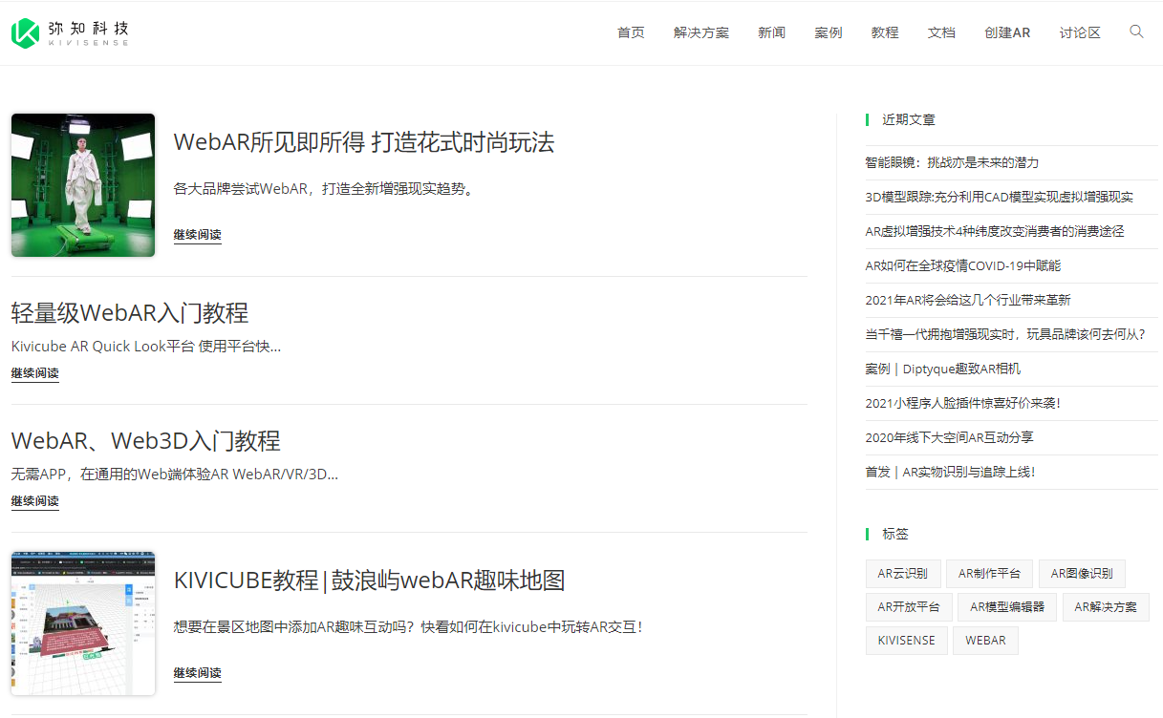The height and width of the screenshot is (718, 1163).
Task: Select the WEBAR tag
Action: 985,641
